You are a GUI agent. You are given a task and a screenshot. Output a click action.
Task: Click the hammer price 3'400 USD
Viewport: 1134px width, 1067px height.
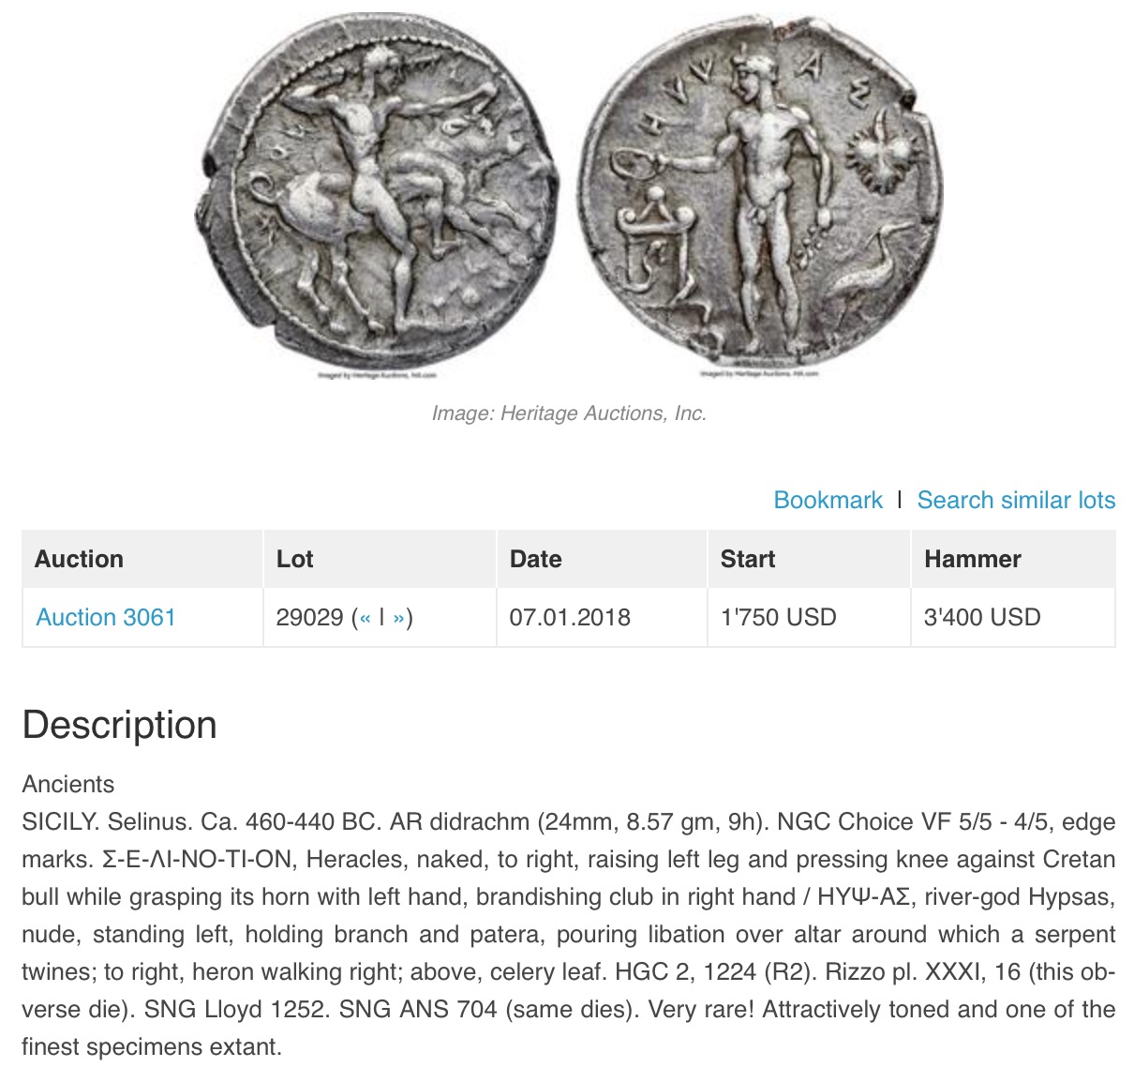[x=982, y=618]
